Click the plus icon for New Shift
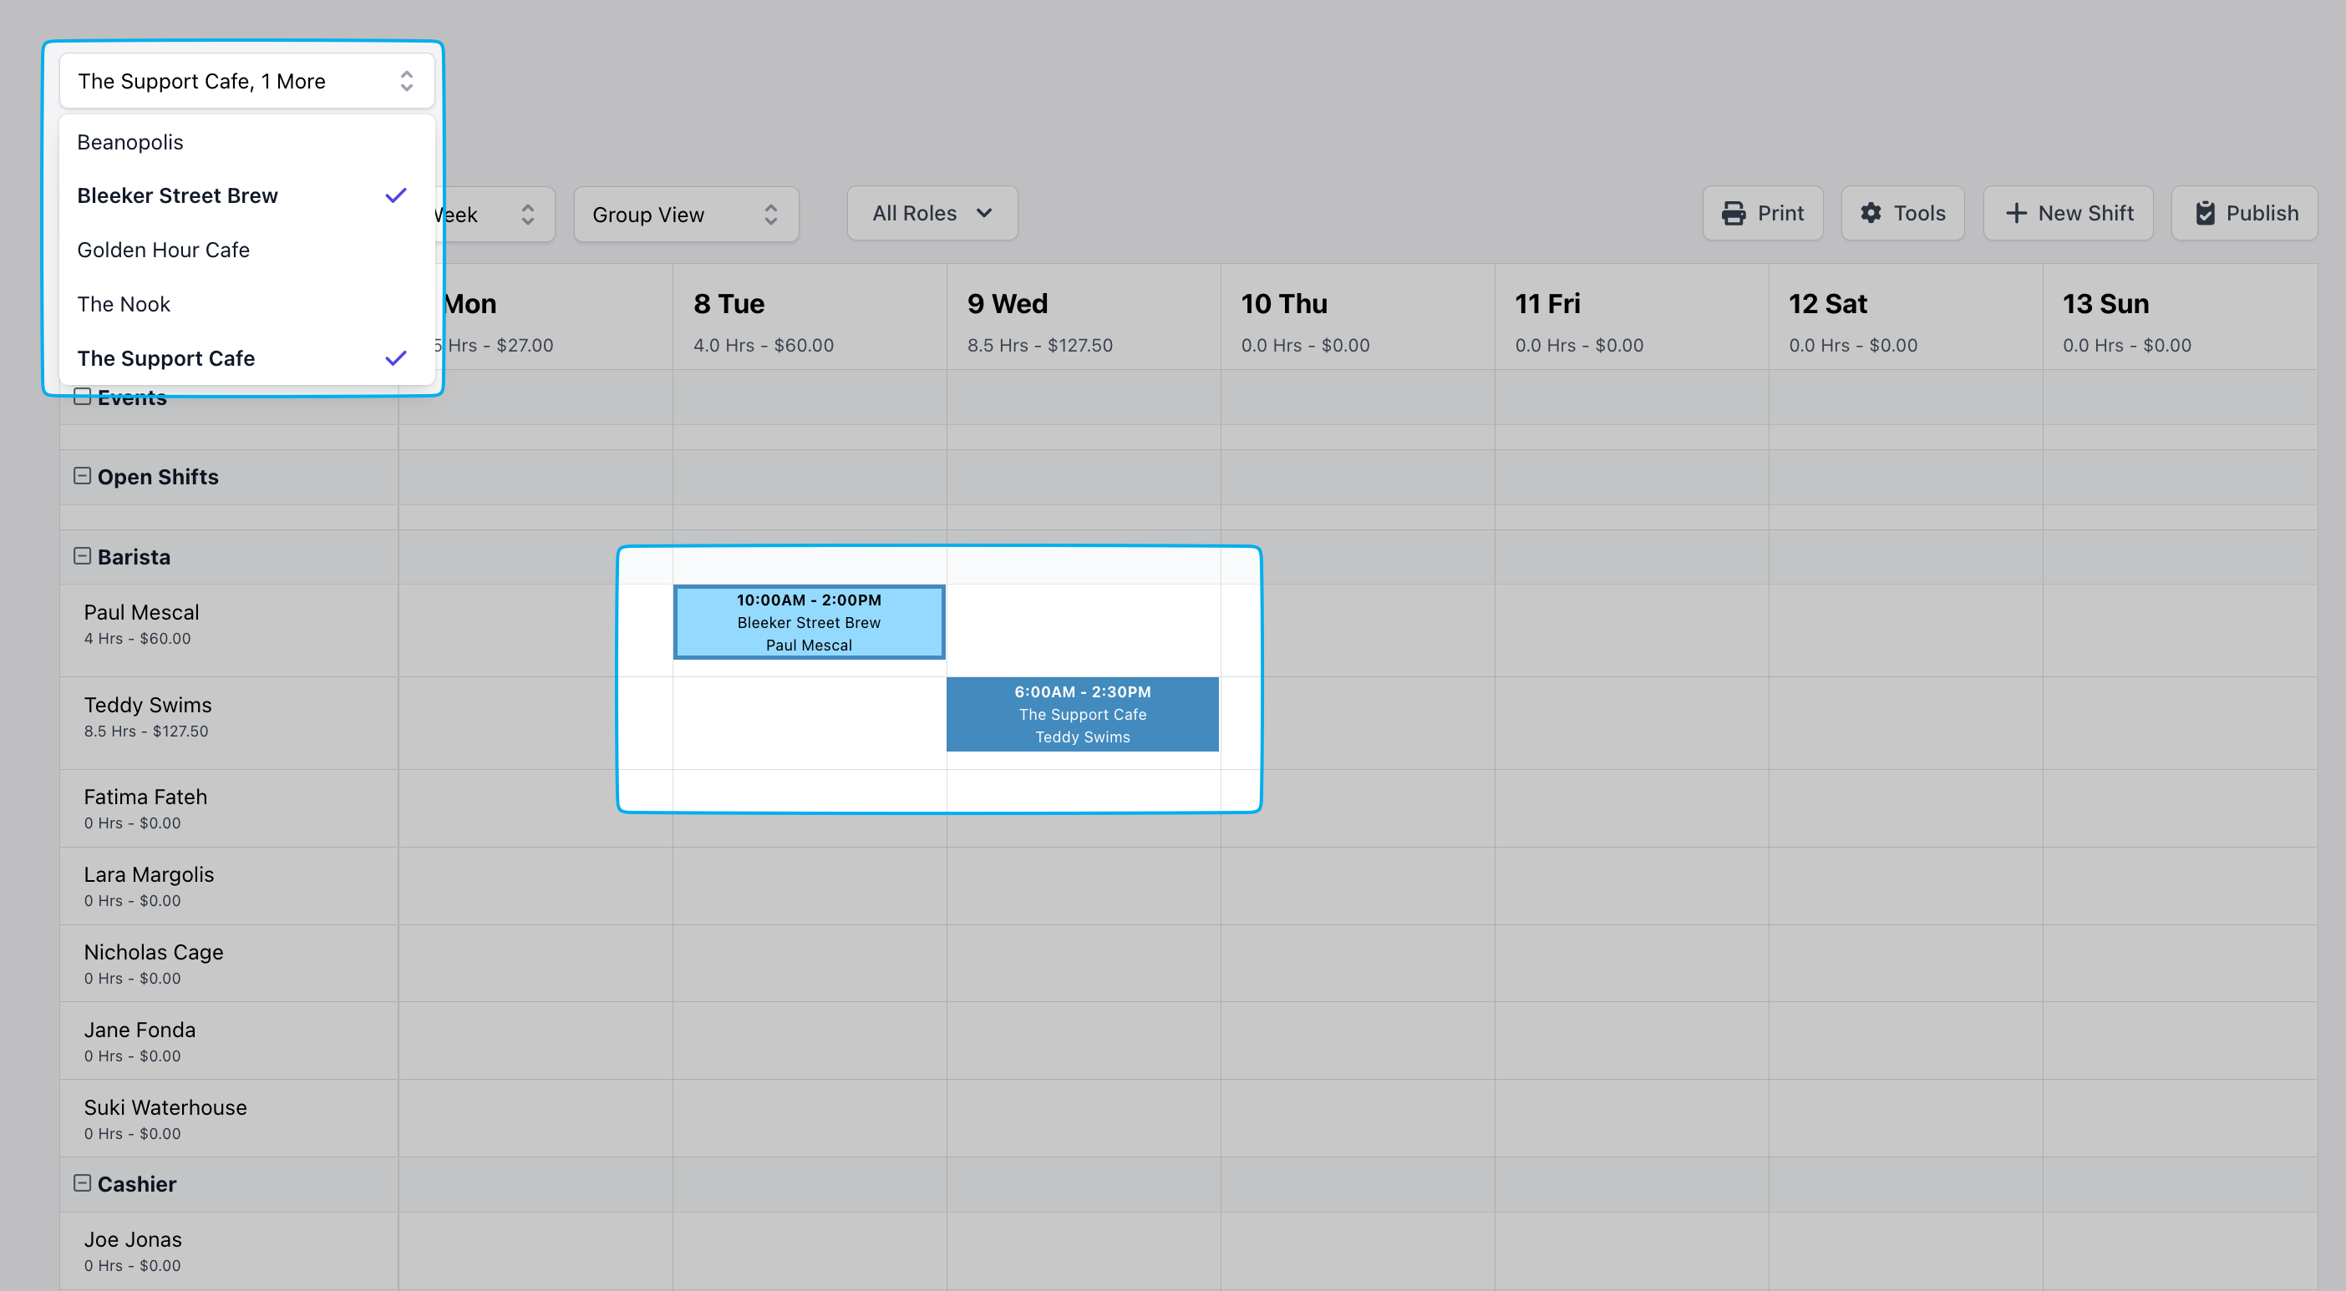Viewport: 2346px width, 1291px height. 2016,213
